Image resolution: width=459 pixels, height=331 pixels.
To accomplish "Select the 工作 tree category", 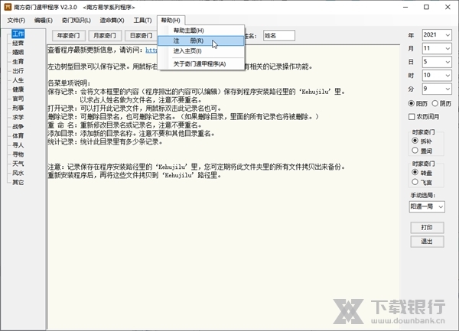I will (x=18, y=34).
